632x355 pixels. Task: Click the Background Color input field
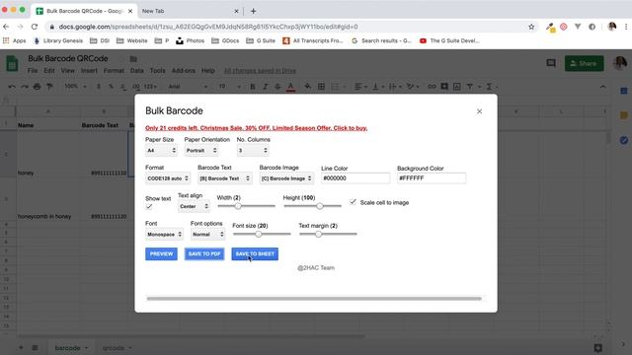[x=432, y=178]
